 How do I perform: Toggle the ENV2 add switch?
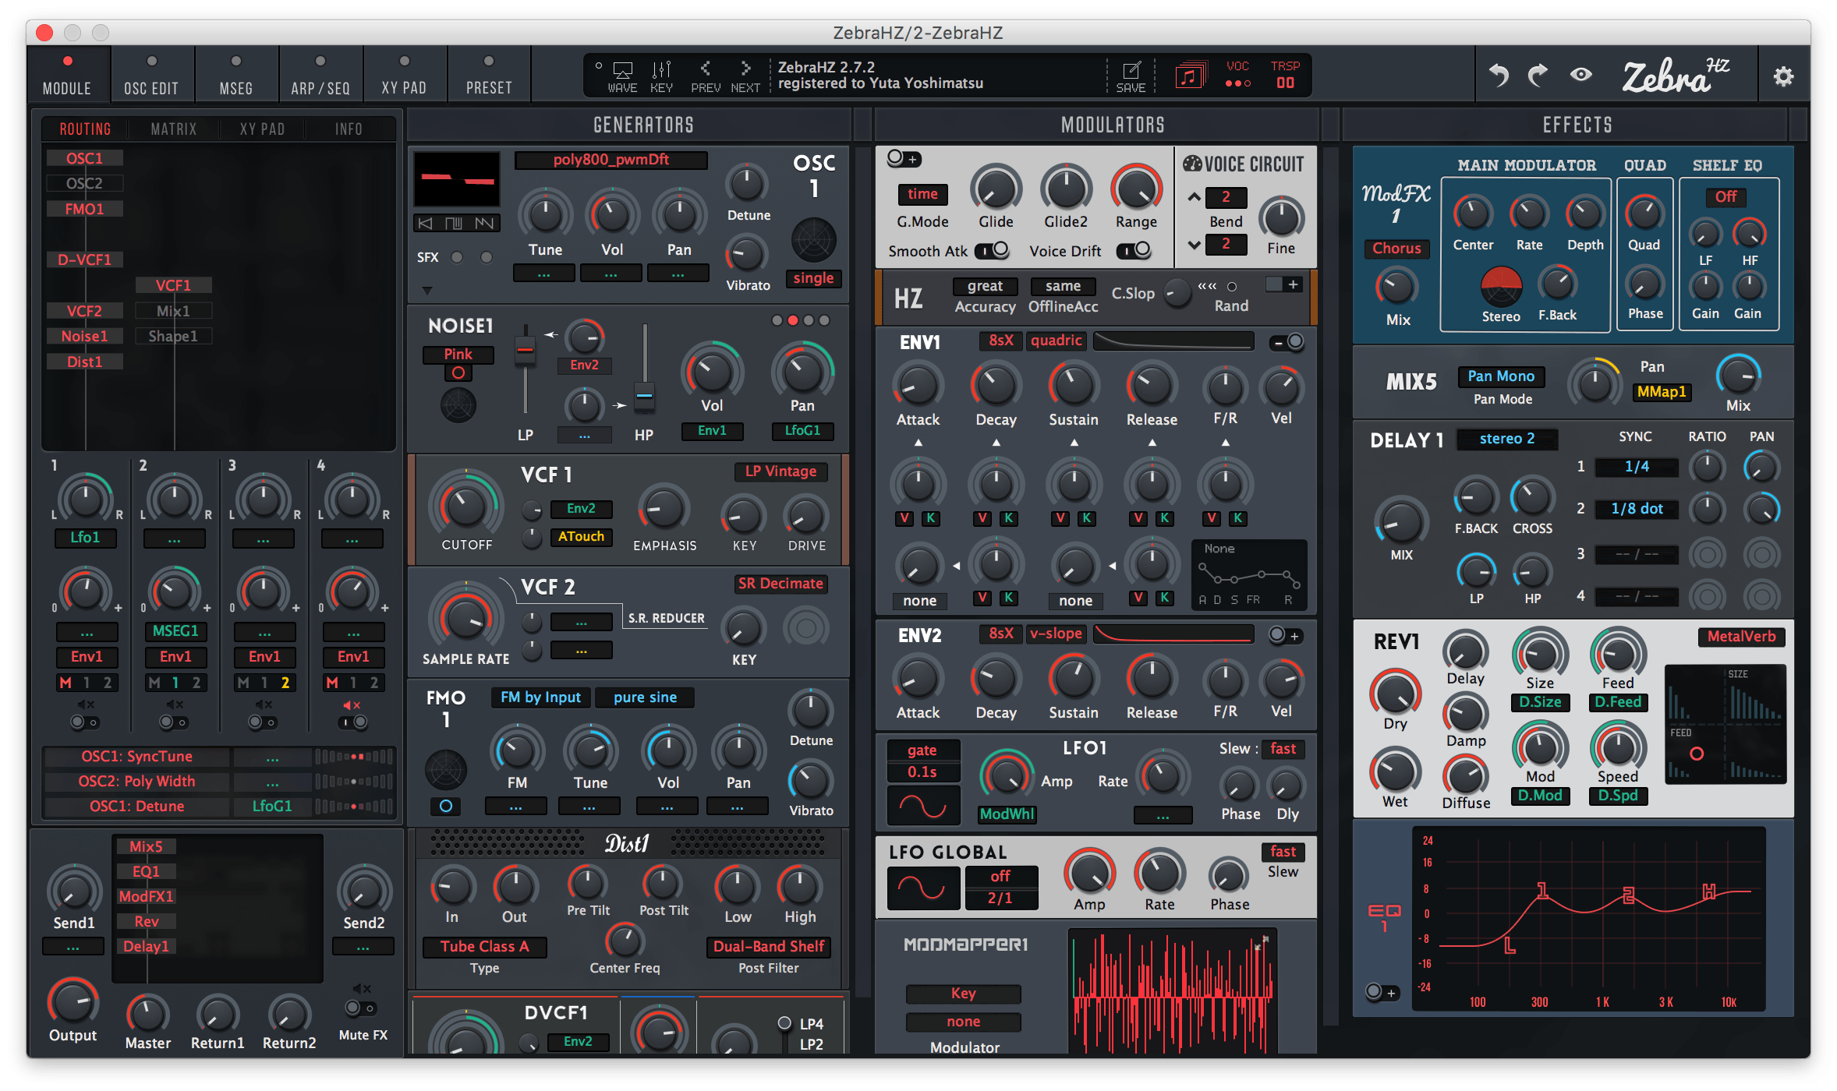[1284, 636]
